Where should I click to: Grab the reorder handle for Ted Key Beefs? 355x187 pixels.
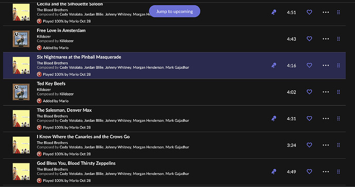tap(339, 92)
